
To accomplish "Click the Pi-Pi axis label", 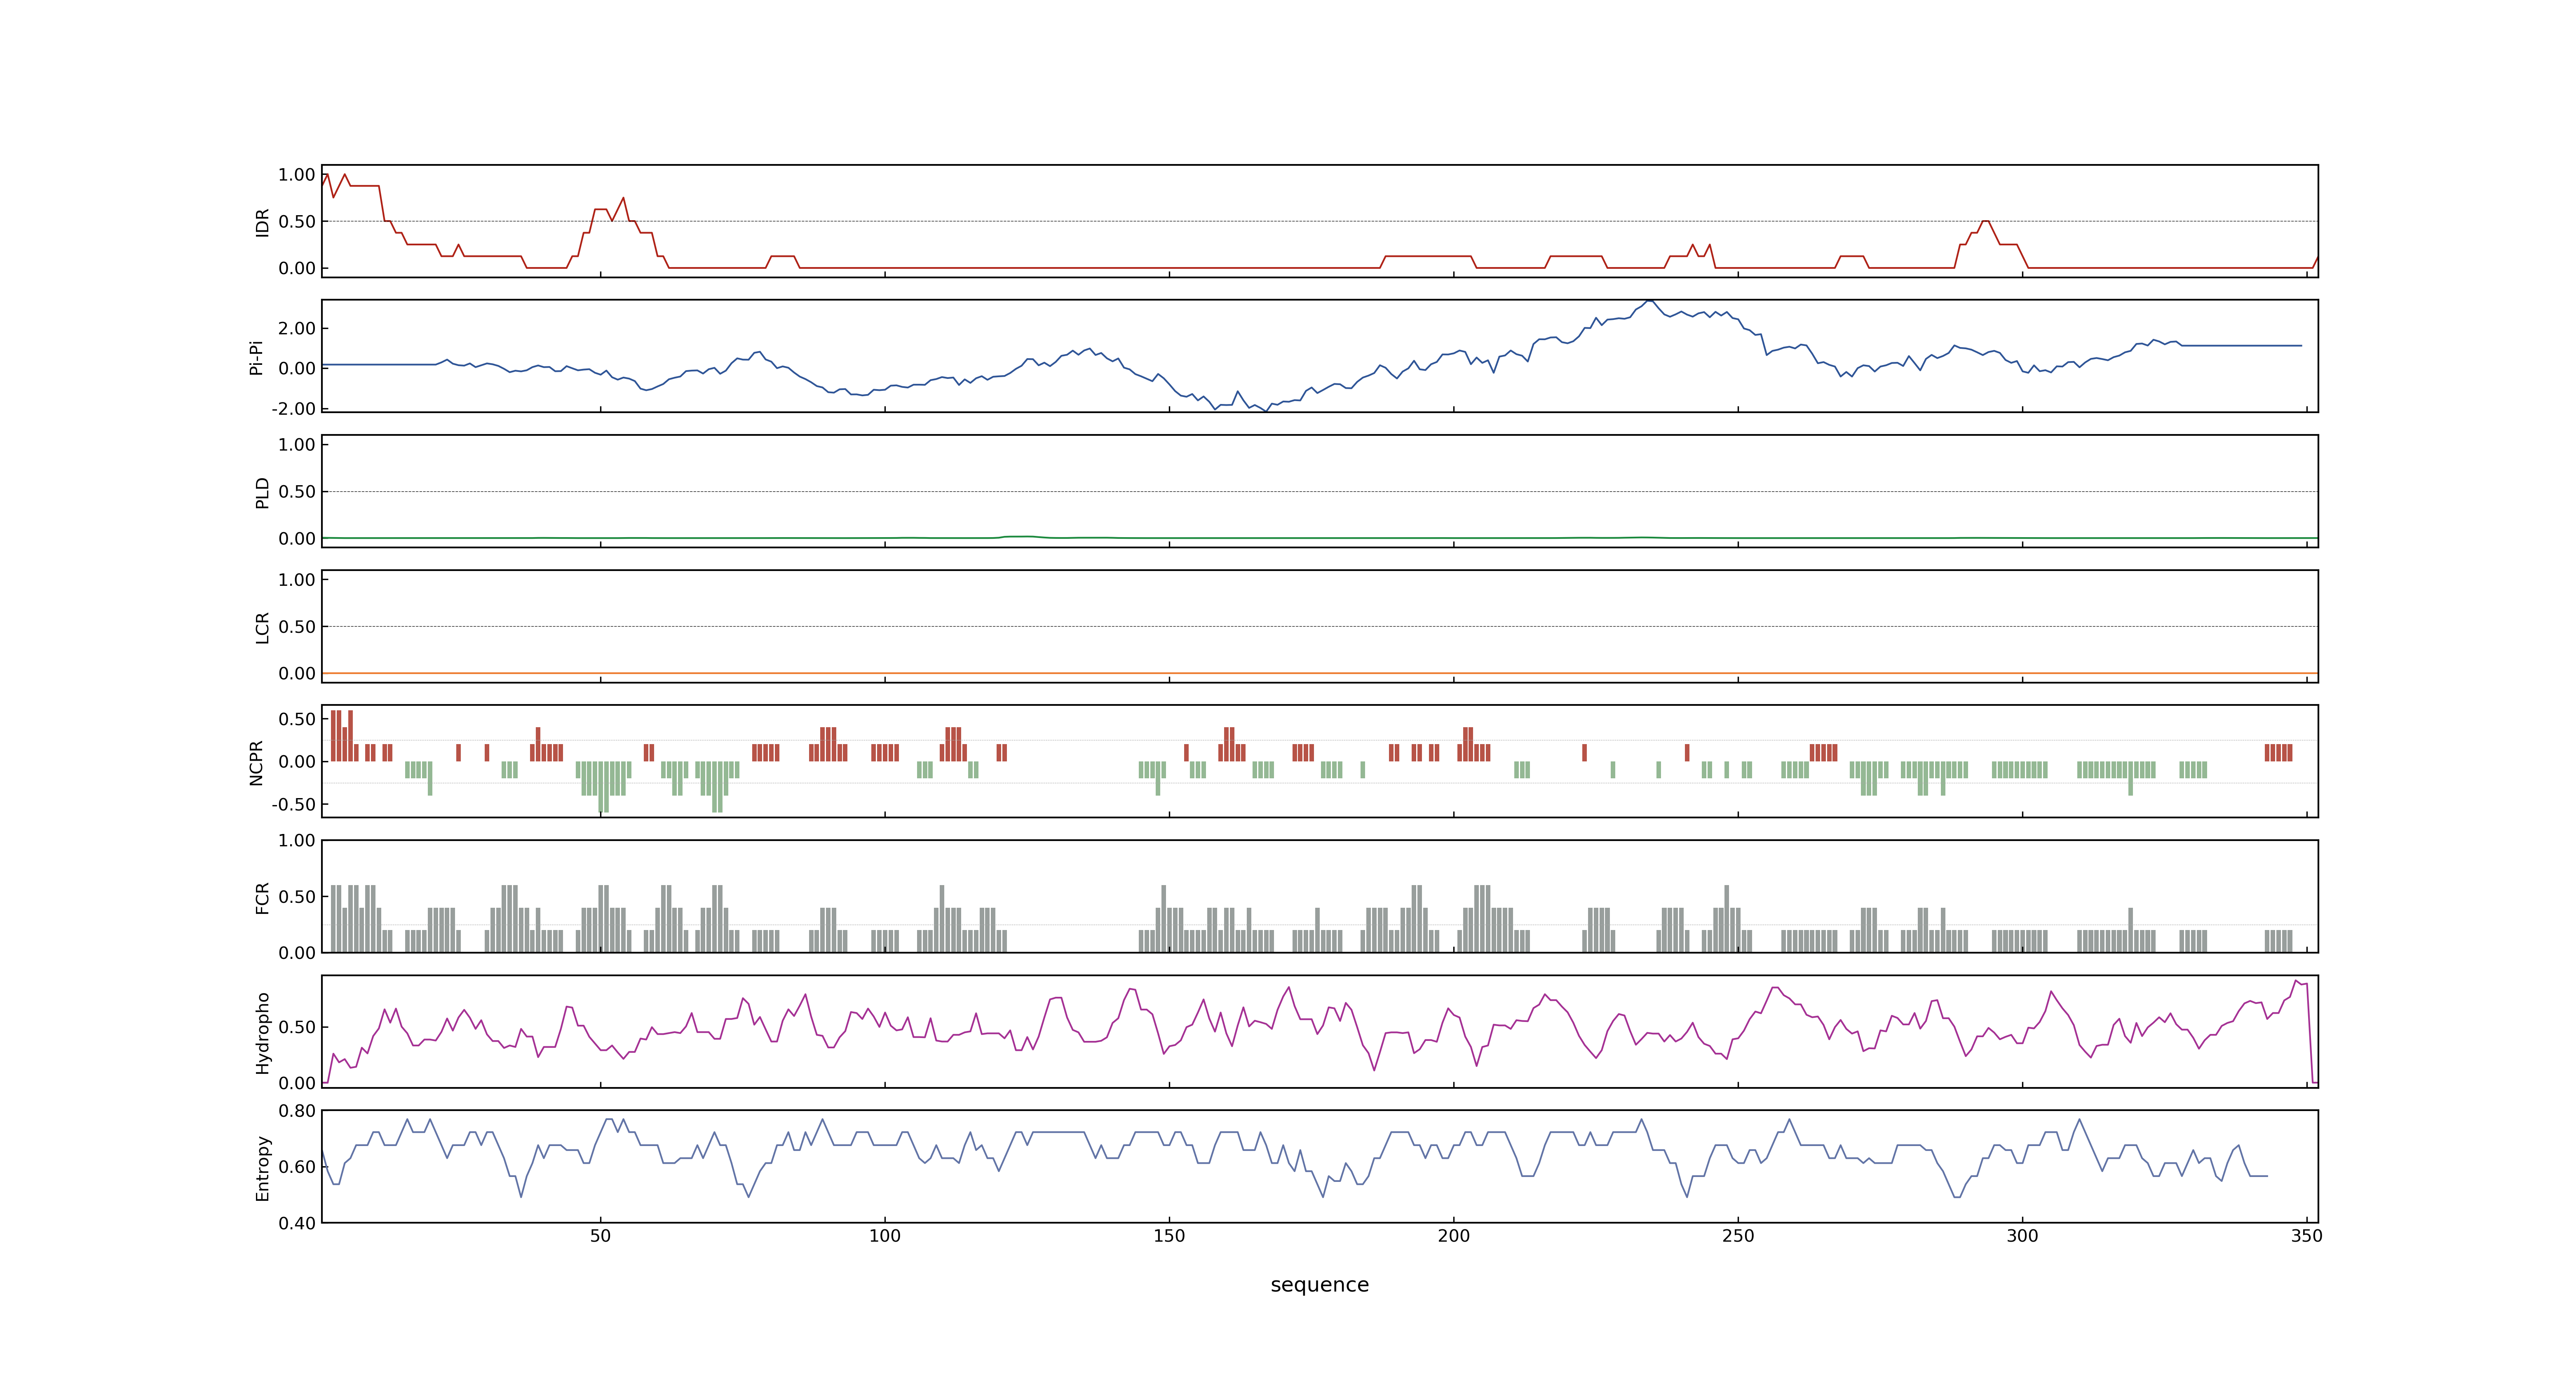I will [256, 357].
